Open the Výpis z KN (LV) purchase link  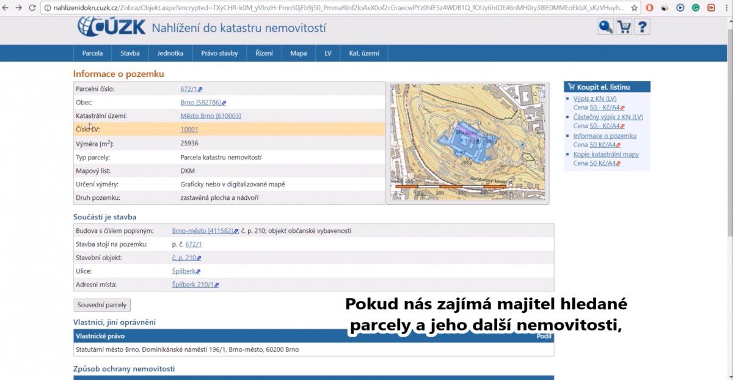click(x=595, y=98)
